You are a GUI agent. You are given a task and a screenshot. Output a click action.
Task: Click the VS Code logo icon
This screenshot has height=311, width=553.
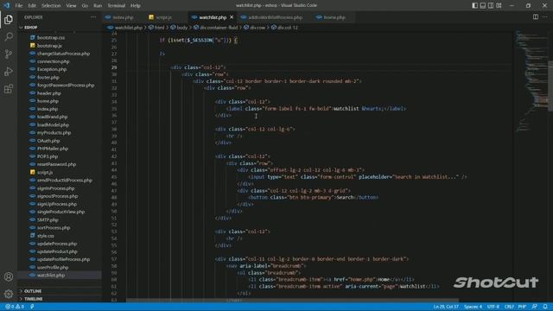(6, 5)
